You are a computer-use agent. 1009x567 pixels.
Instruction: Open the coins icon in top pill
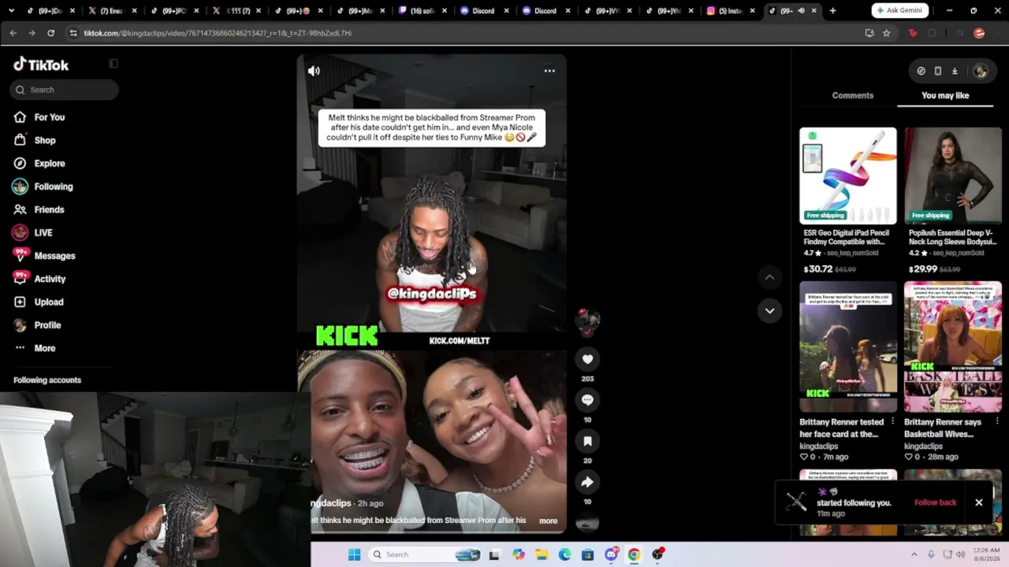(x=921, y=71)
